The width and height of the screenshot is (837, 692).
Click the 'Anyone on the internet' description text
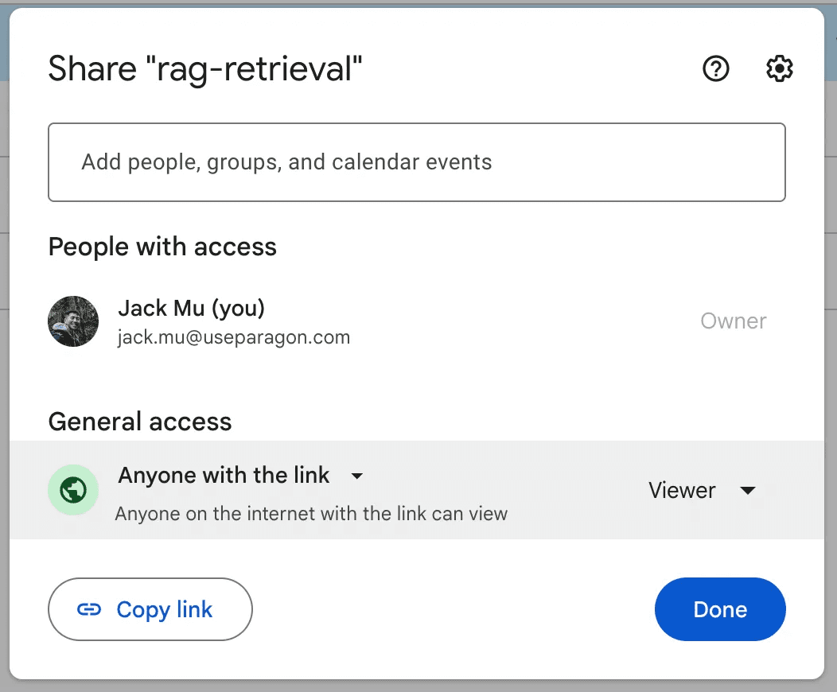coord(311,514)
